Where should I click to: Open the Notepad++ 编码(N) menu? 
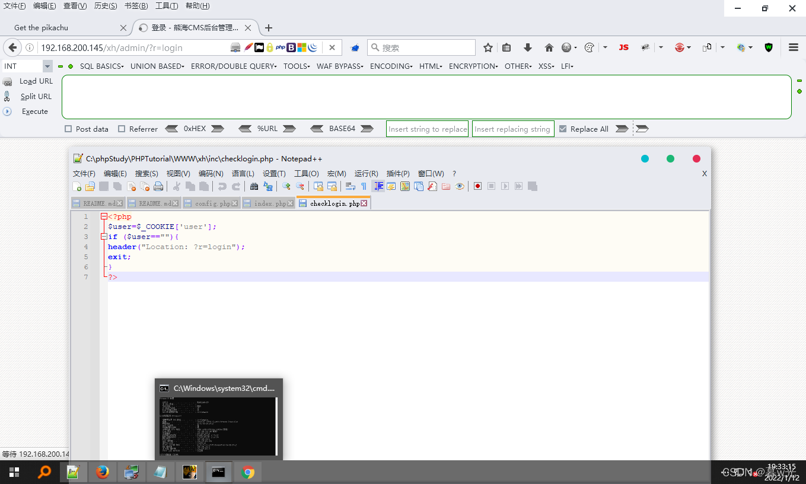[211, 174]
